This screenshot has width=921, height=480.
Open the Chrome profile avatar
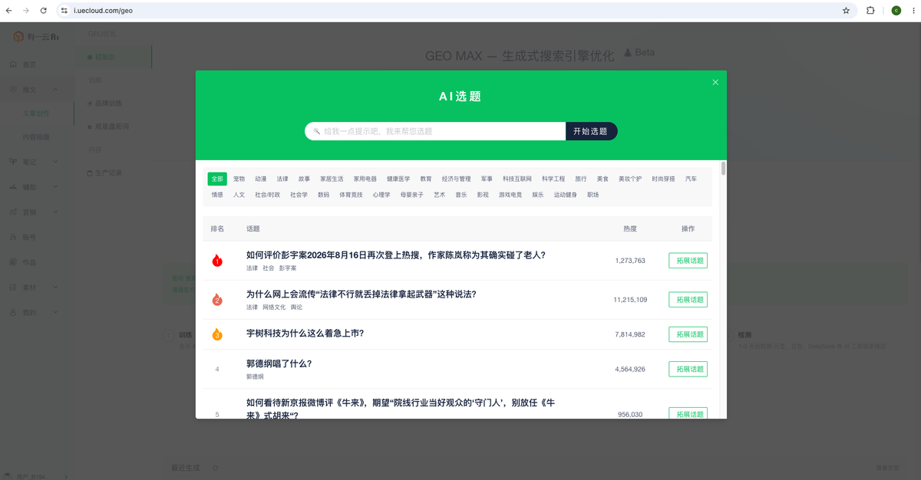896,11
